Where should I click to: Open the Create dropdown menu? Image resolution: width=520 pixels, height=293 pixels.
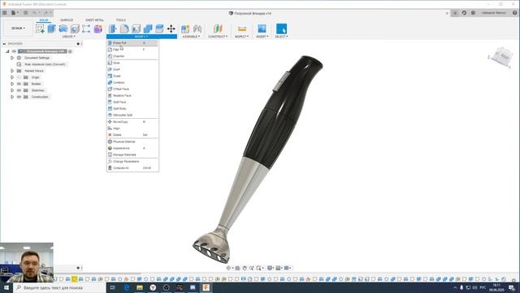tap(68, 37)
